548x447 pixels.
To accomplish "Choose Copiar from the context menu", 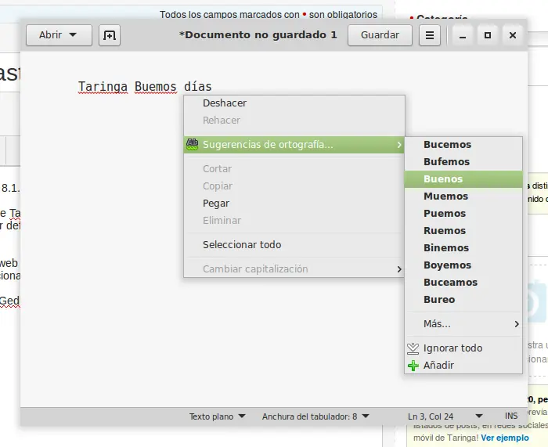I will [294, 186].
